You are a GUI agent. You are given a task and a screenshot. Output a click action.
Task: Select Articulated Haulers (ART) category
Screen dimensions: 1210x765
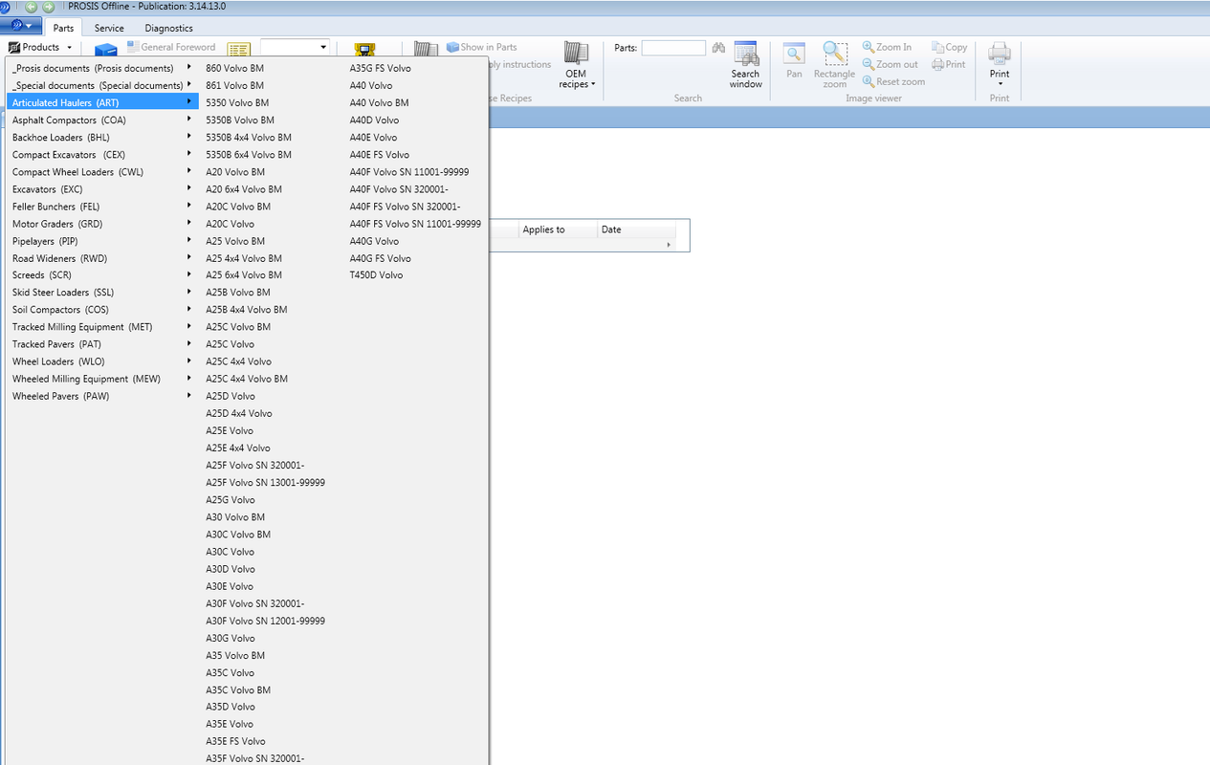click(102, 102)
